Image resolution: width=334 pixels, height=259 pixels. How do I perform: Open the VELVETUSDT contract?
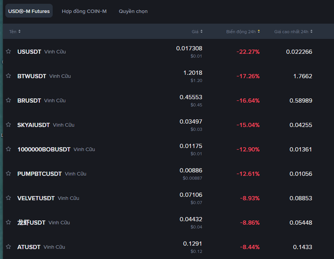point(36,198)
